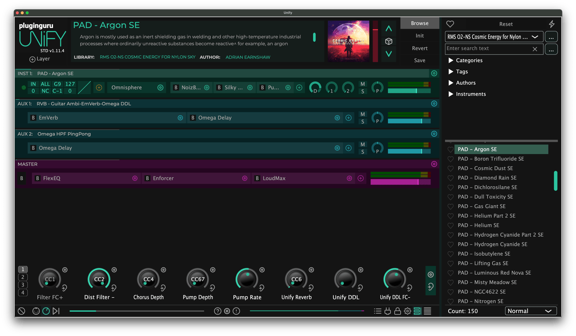Click the favorites heart icon above library
The width and height of the screenshot is (576, 336).
point(450,24)
